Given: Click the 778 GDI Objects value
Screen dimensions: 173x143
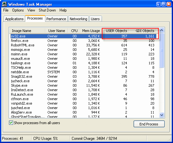Looking at the screenshot, I should 151,76.
